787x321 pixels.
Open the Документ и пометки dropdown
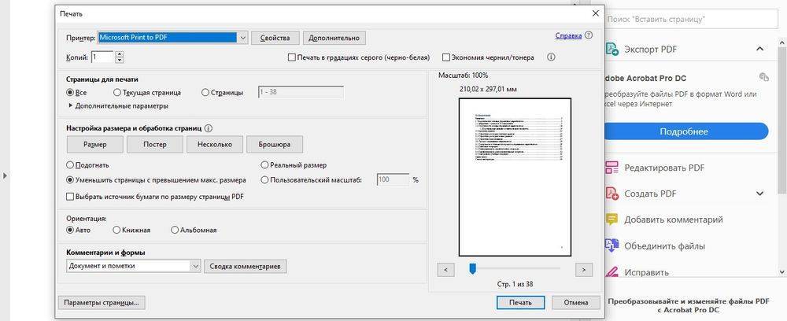tap(195, 267)
